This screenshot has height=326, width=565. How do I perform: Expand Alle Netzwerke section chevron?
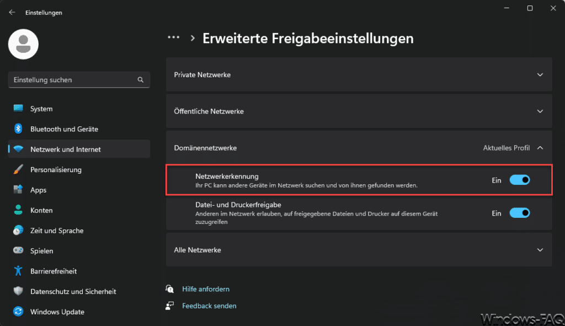[x=540, y=250]
